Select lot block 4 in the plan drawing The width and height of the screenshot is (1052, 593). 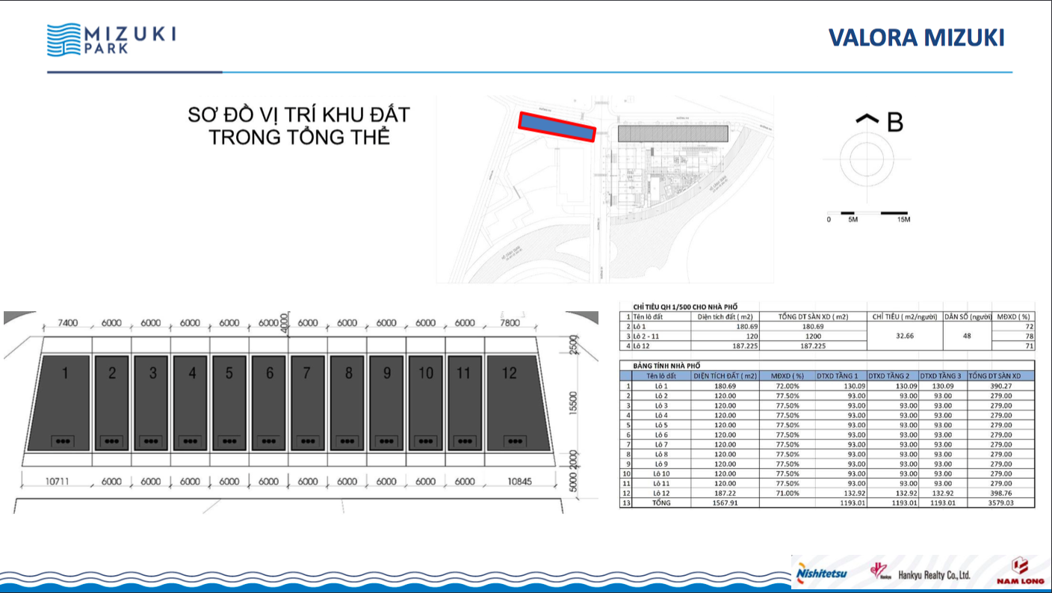(191, 403)
